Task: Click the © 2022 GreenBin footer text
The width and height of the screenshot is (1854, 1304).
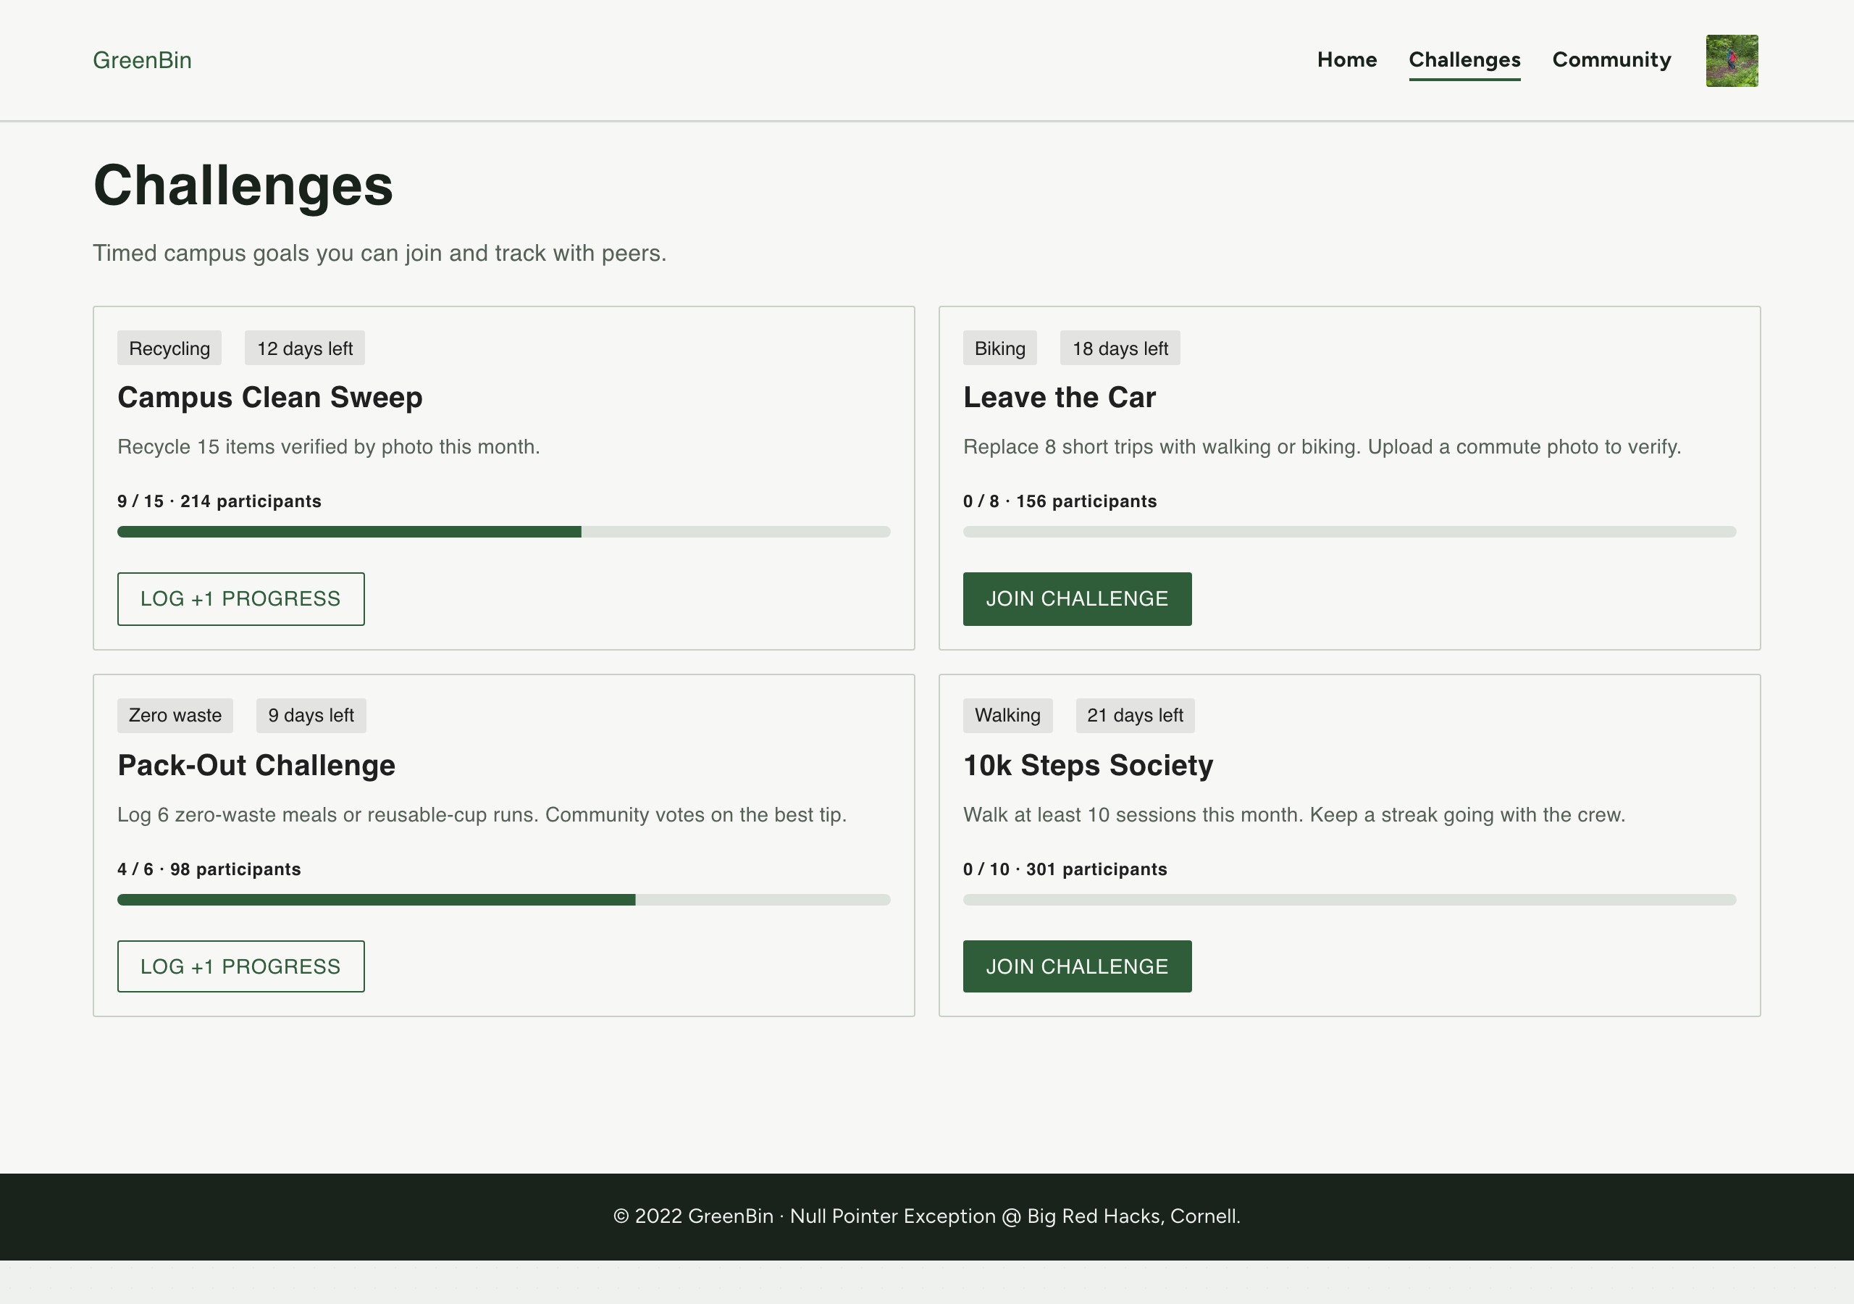Action: click(x=926, y=1216)
